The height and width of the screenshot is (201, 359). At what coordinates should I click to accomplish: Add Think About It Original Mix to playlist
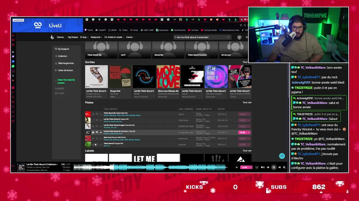tap(101, 145)
